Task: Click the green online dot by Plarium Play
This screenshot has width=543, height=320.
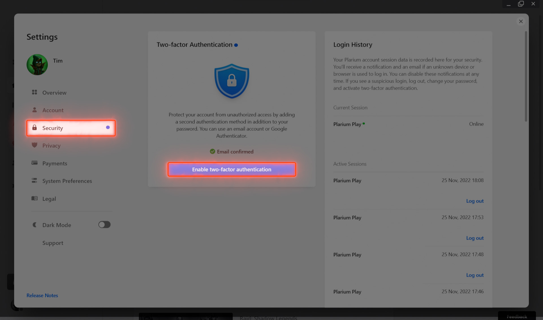Action: (364, 123)
